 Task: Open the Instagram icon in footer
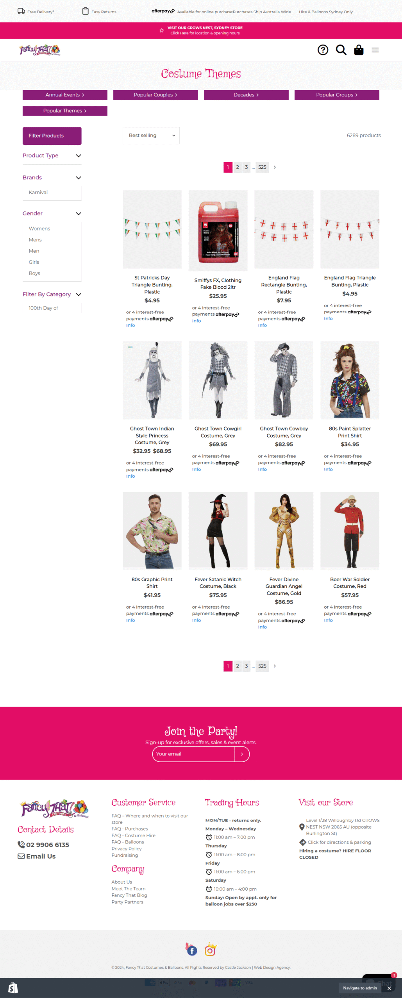[210, 950]
